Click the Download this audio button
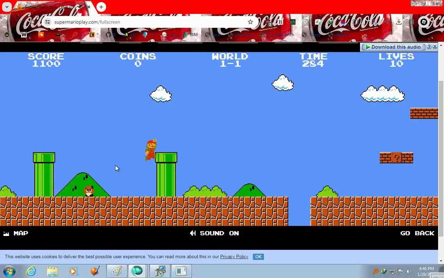Image resolution: width=444 pixels, height=278 pixels. coord(393,47)
